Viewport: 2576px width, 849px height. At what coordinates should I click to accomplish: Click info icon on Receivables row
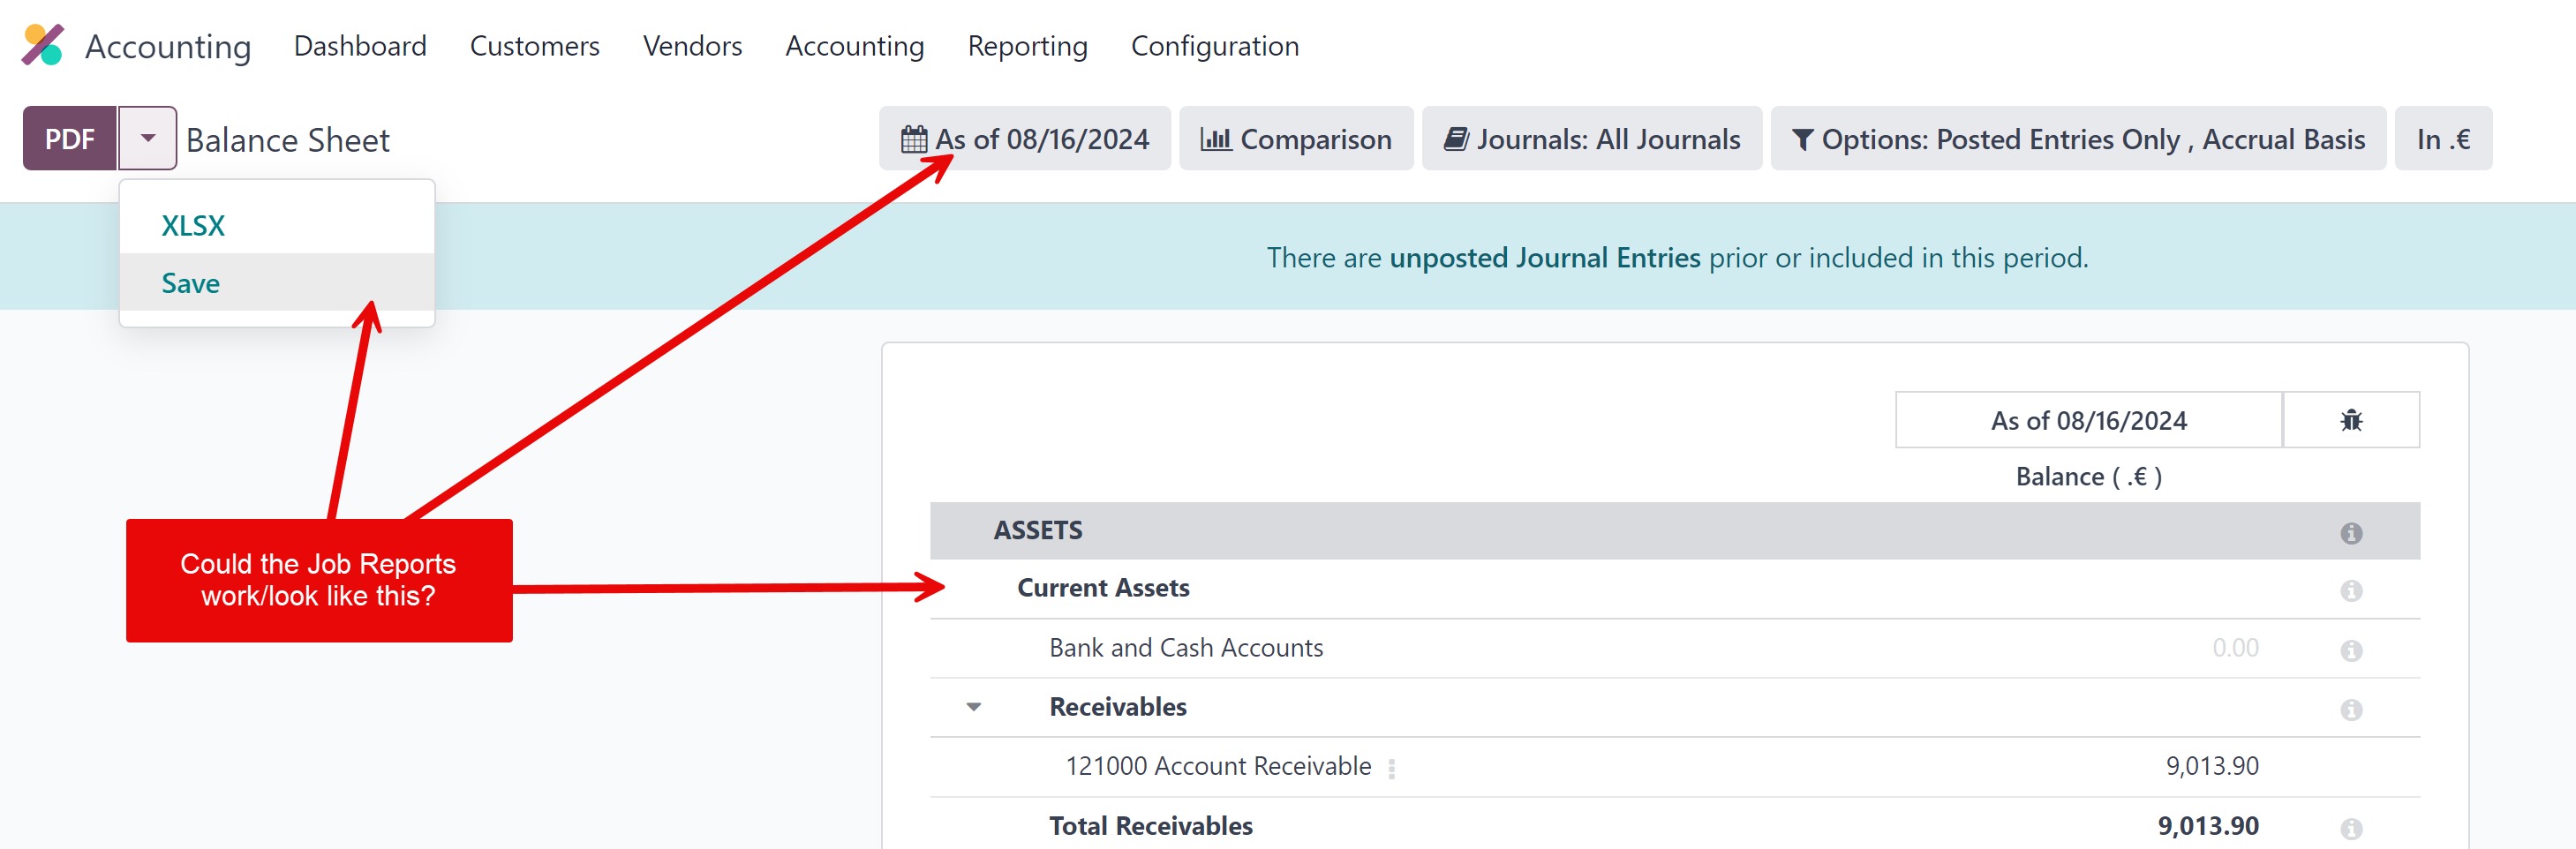click(2350, 710)
